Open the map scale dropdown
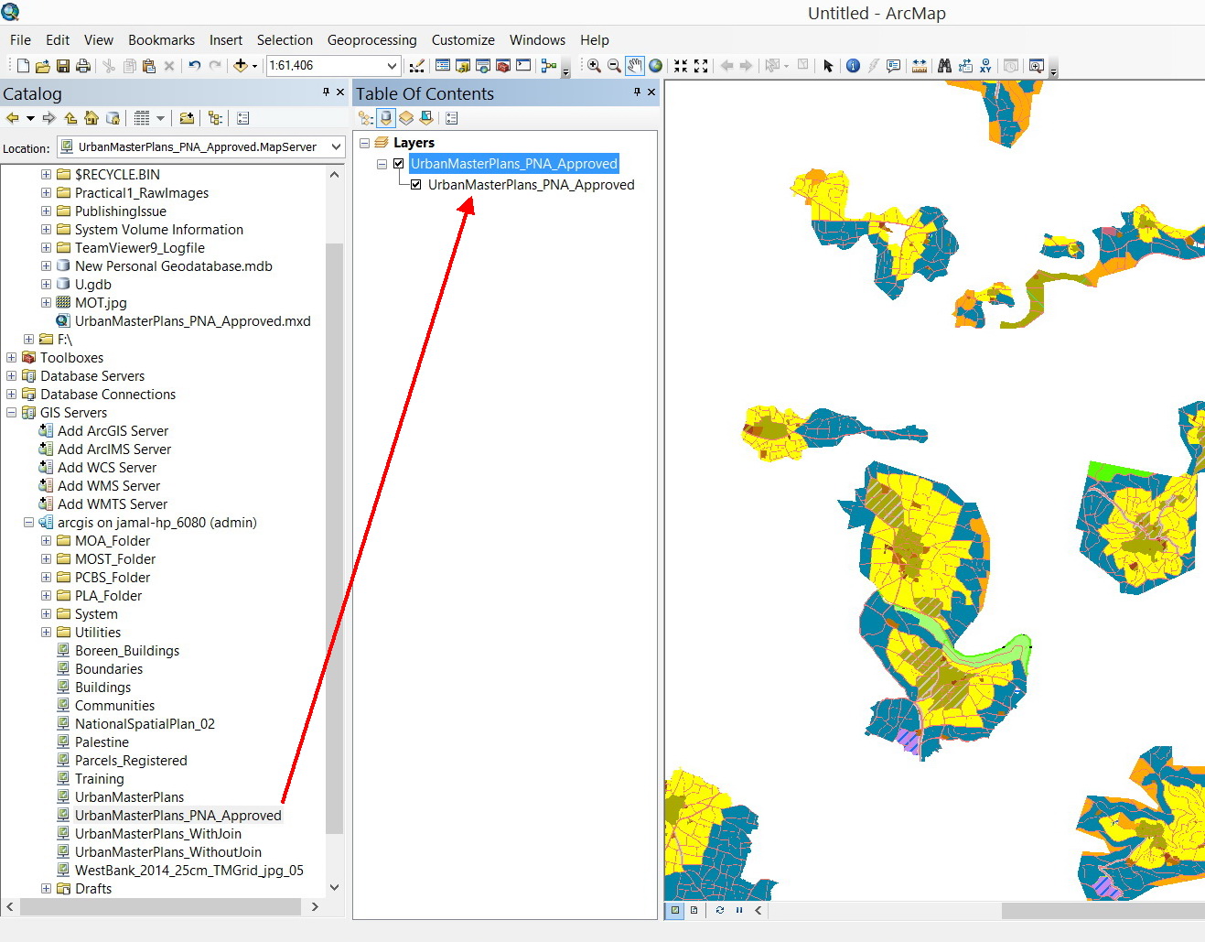 tap(392, 66)
